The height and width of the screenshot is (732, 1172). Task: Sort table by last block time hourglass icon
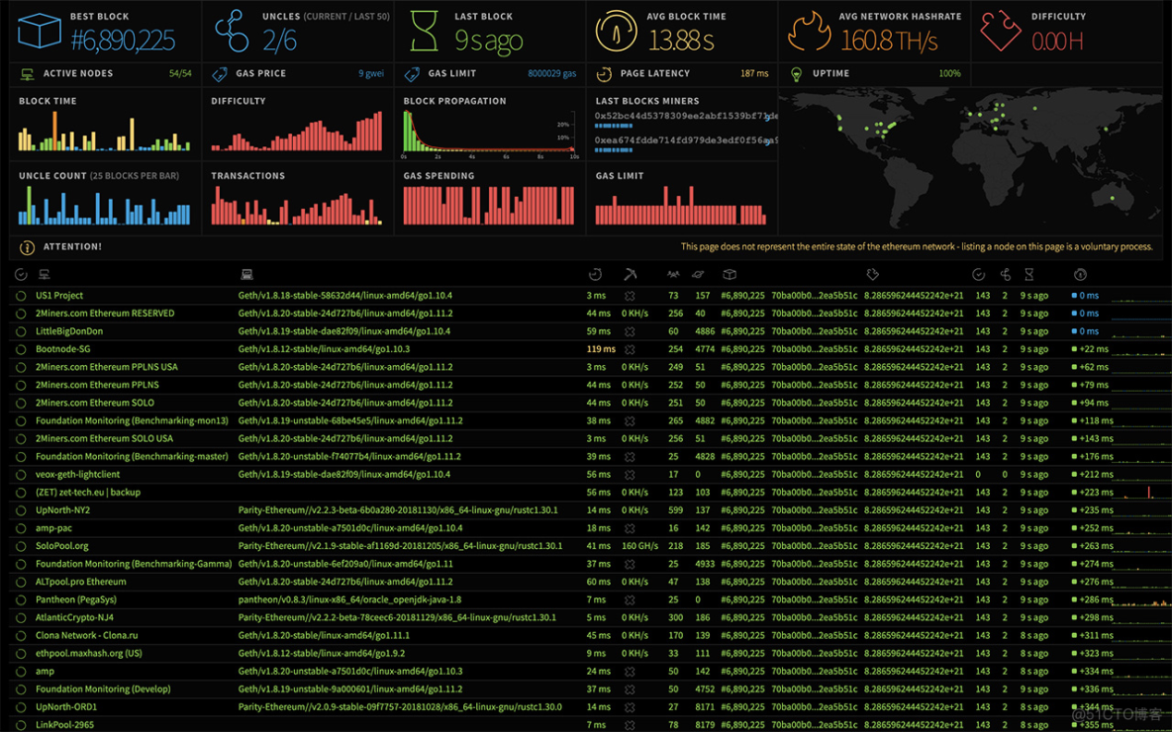1029,275
